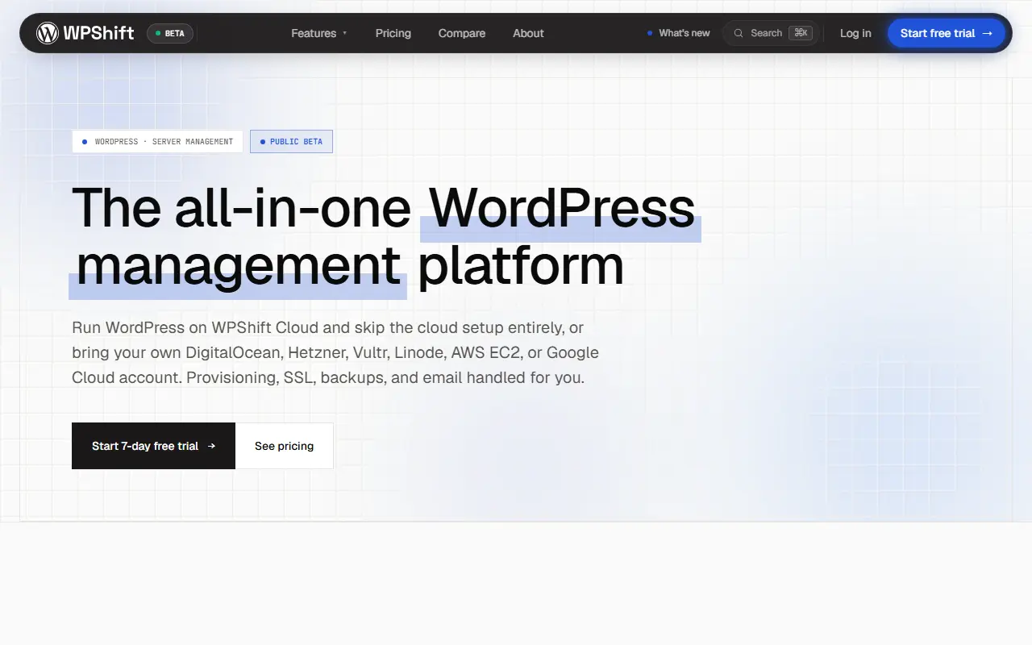Click the WordPress · Server Management tag
The image size is (1032, 645).
[x=157, y=142]
